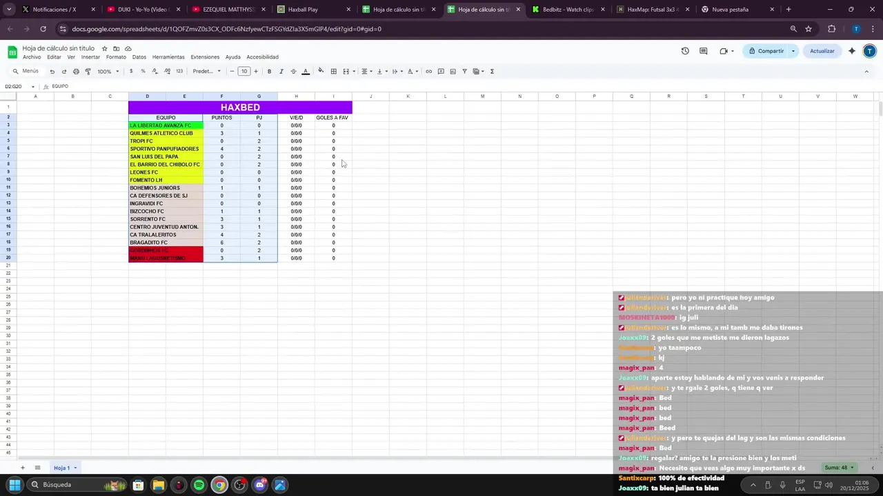The image size is (883, 496).
Task: Decrease decimal places button
Action: 155,72
